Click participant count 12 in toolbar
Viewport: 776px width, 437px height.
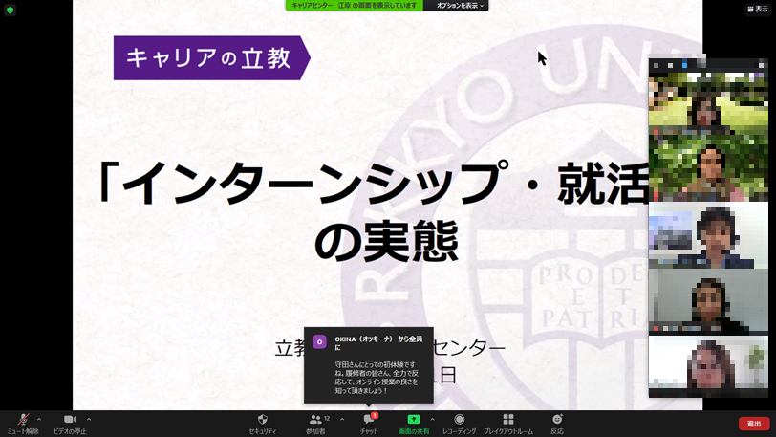[x=327, y=419]
